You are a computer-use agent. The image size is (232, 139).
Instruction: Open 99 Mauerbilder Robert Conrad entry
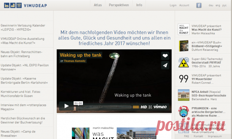(x=206, y=79)
